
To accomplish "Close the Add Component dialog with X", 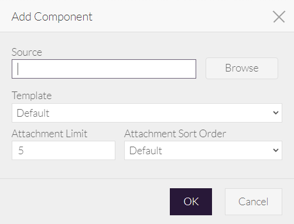I will pos(279,17).
